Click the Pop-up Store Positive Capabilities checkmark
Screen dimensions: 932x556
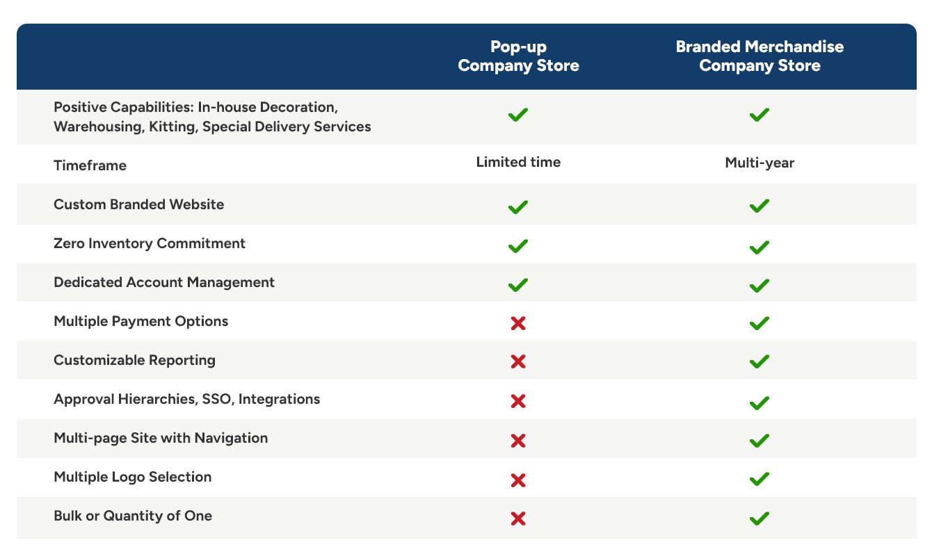pyautogui.click(x=518, y=115)
